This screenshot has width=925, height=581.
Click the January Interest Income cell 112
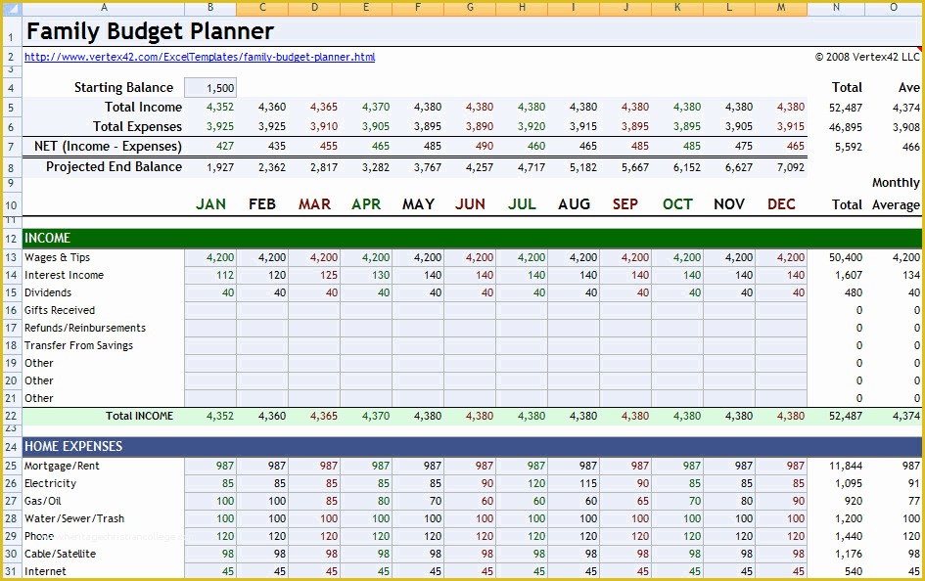(210, 275)
